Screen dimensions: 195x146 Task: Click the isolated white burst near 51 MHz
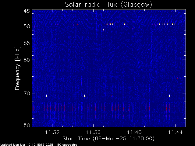click(103, 30)
